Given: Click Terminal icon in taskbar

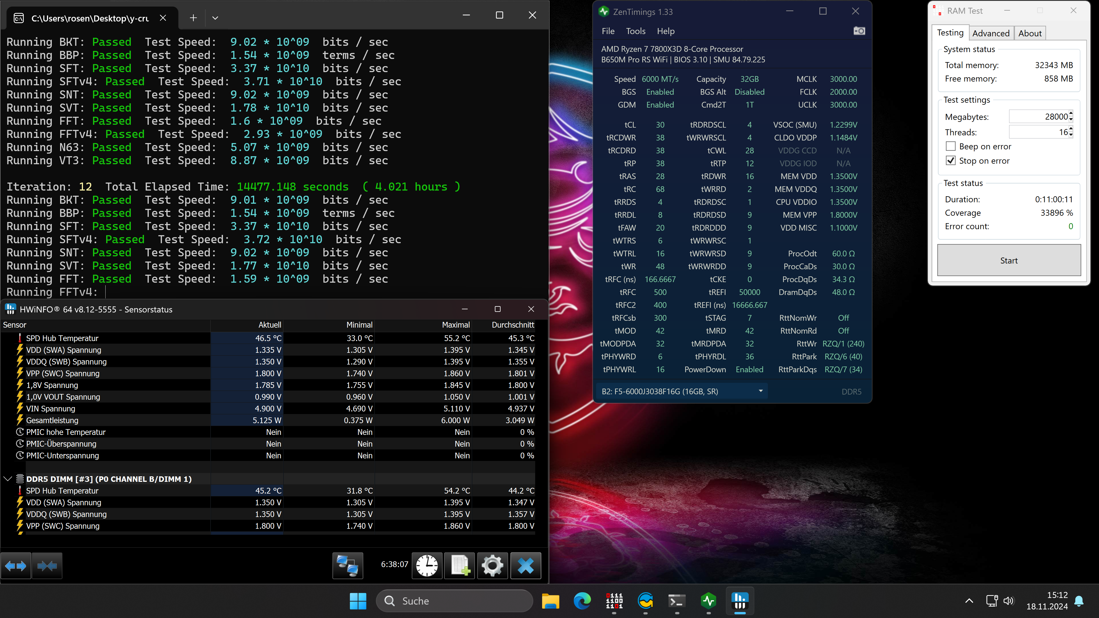Looking at the screenshot, I should pos(677,601).
